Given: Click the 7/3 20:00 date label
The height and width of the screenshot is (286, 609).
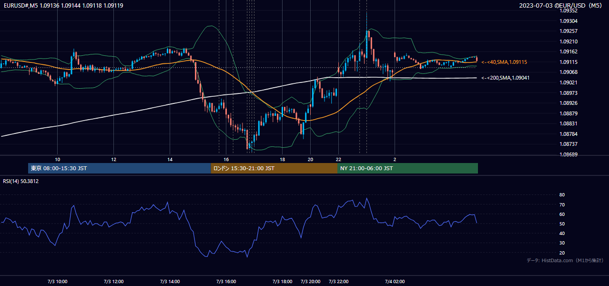Looking at the screenshot, I should point(311,282).
